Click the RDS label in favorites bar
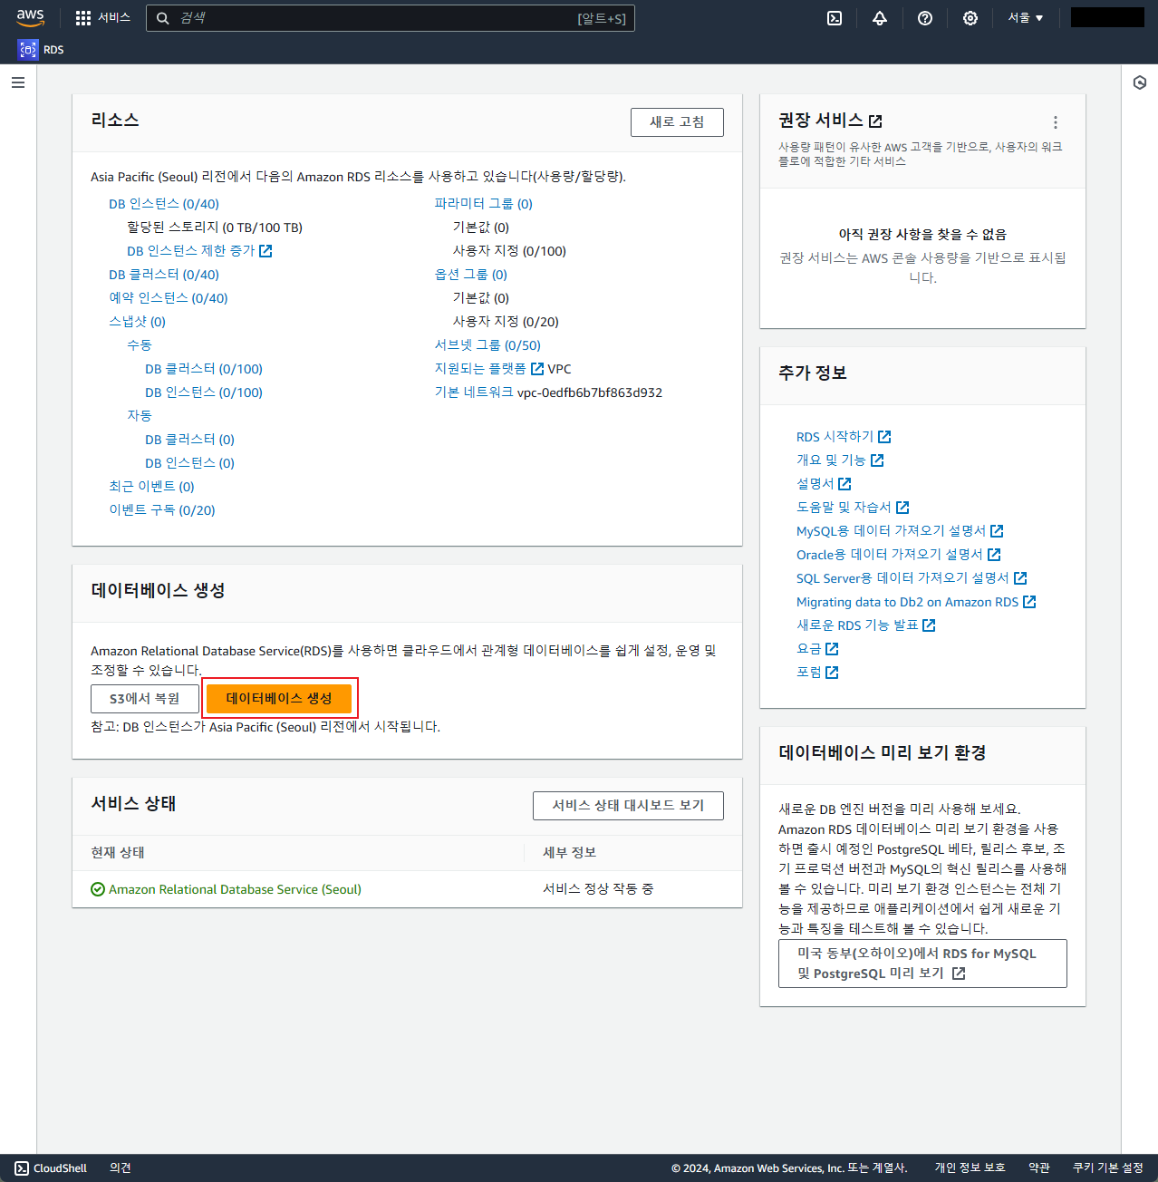The width and height of the screenshot is (1158, 1182). pos(53,50)
